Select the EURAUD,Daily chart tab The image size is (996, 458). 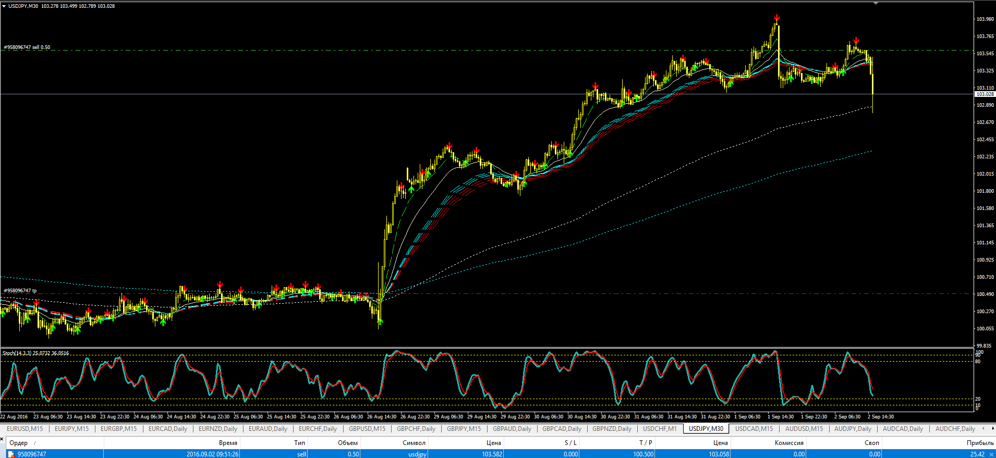tap(268, 429)
